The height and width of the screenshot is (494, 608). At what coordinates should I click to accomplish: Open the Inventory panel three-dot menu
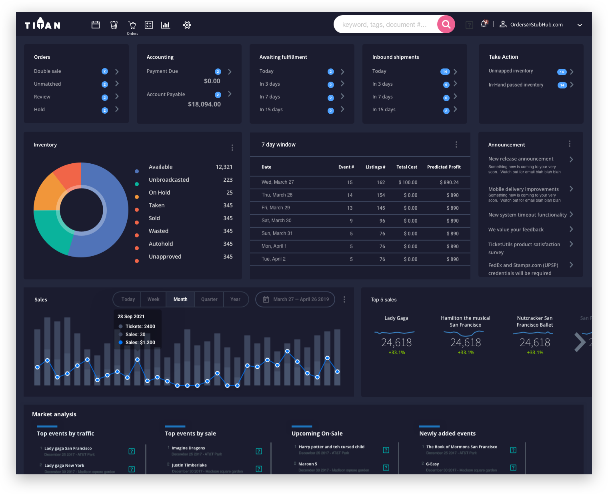coord(232,148)
